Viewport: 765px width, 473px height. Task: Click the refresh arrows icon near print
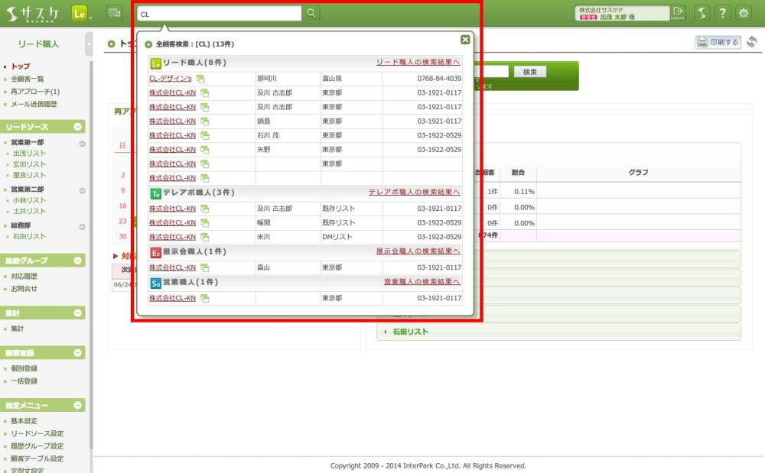pyautogui.click(x=752, y=43)
